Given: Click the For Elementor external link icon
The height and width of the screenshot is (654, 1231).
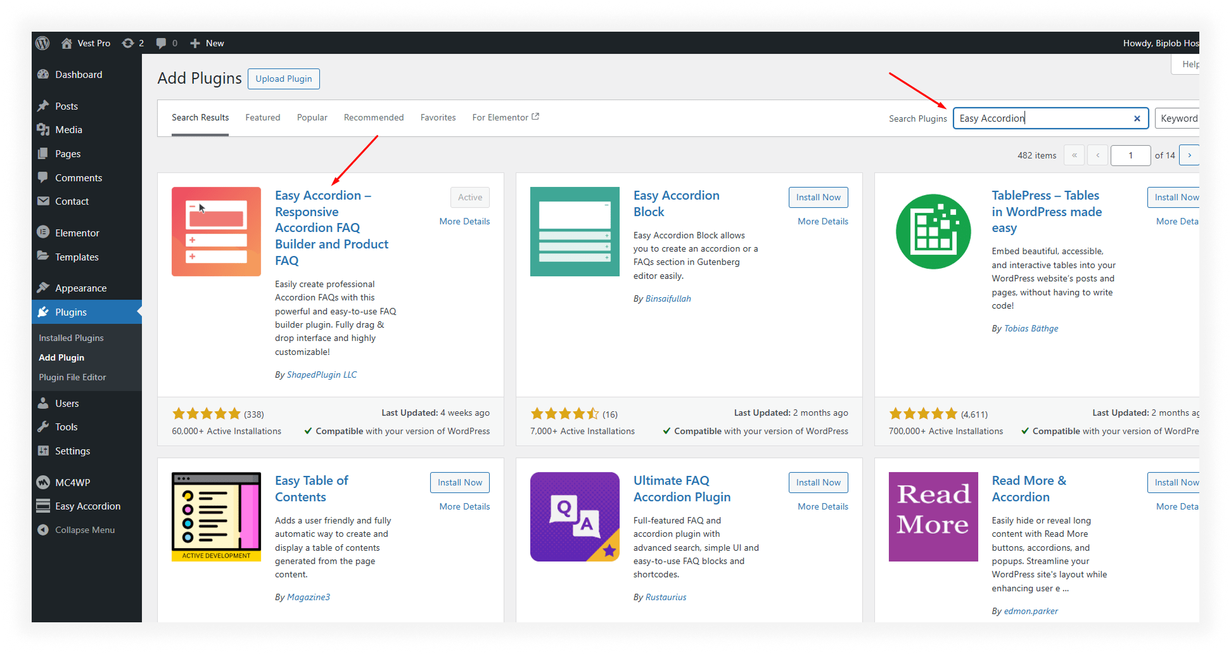Looking at the screenshot, I should click(535, 117).
